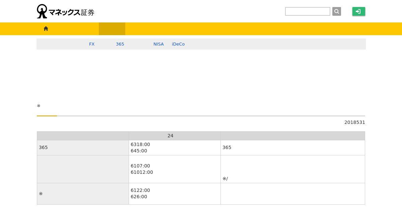Select the 365 text in the third column
This screenshot has width=402, height=211.
227,147
